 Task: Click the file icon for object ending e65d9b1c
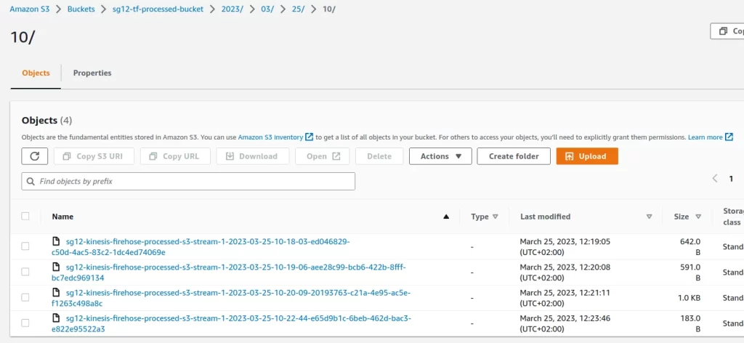tap(57, 318)
